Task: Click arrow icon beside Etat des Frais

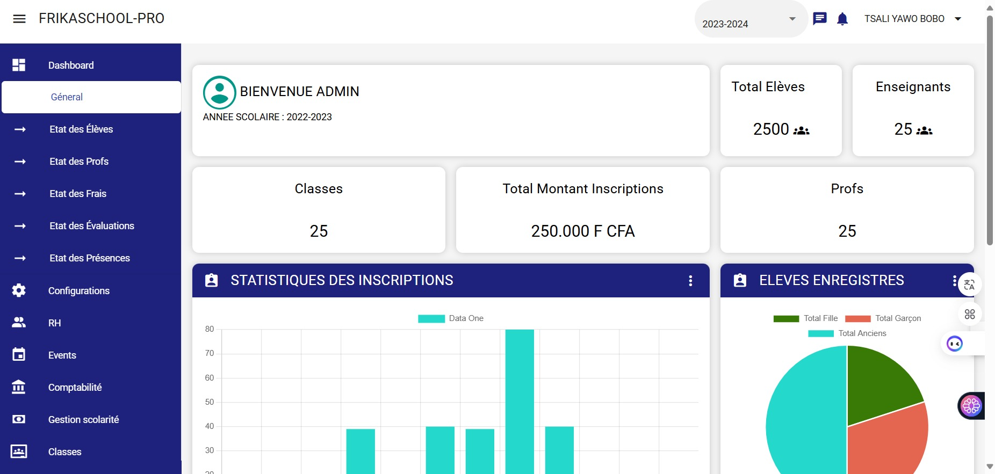Action: pyautogui.click(x=20, y=194)
